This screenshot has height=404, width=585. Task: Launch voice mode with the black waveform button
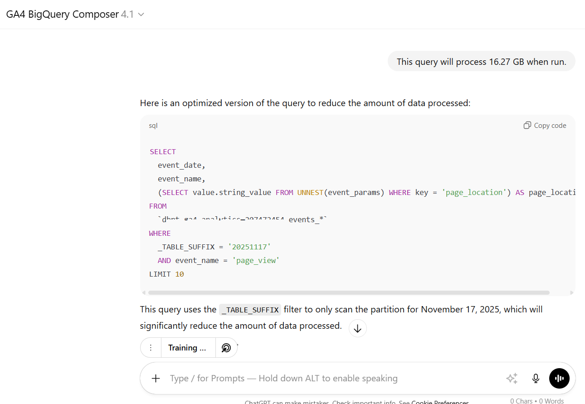(x=559, y=378)
